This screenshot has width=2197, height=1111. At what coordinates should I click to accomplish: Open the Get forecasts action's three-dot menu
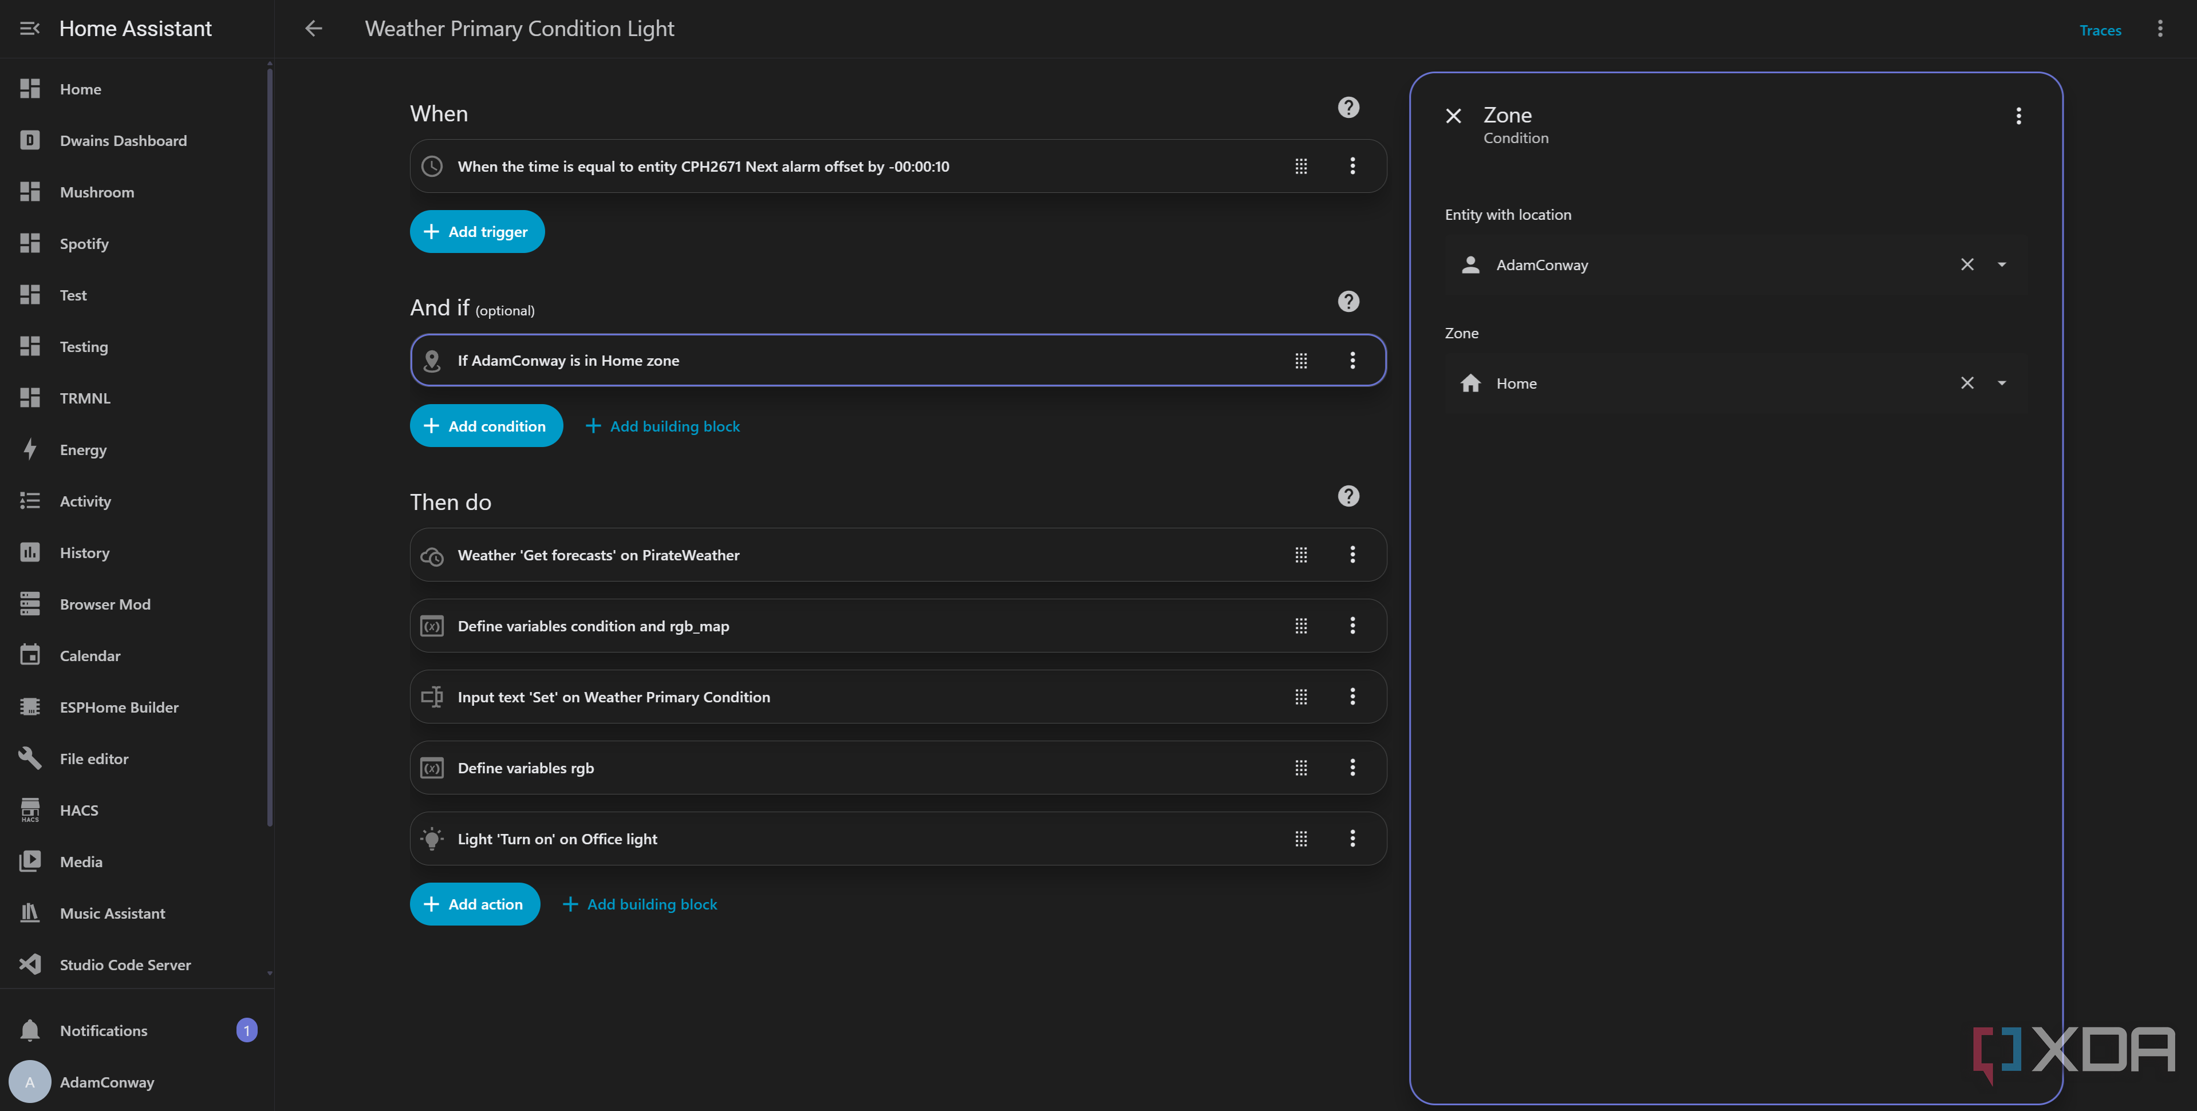click(1352, 554)
